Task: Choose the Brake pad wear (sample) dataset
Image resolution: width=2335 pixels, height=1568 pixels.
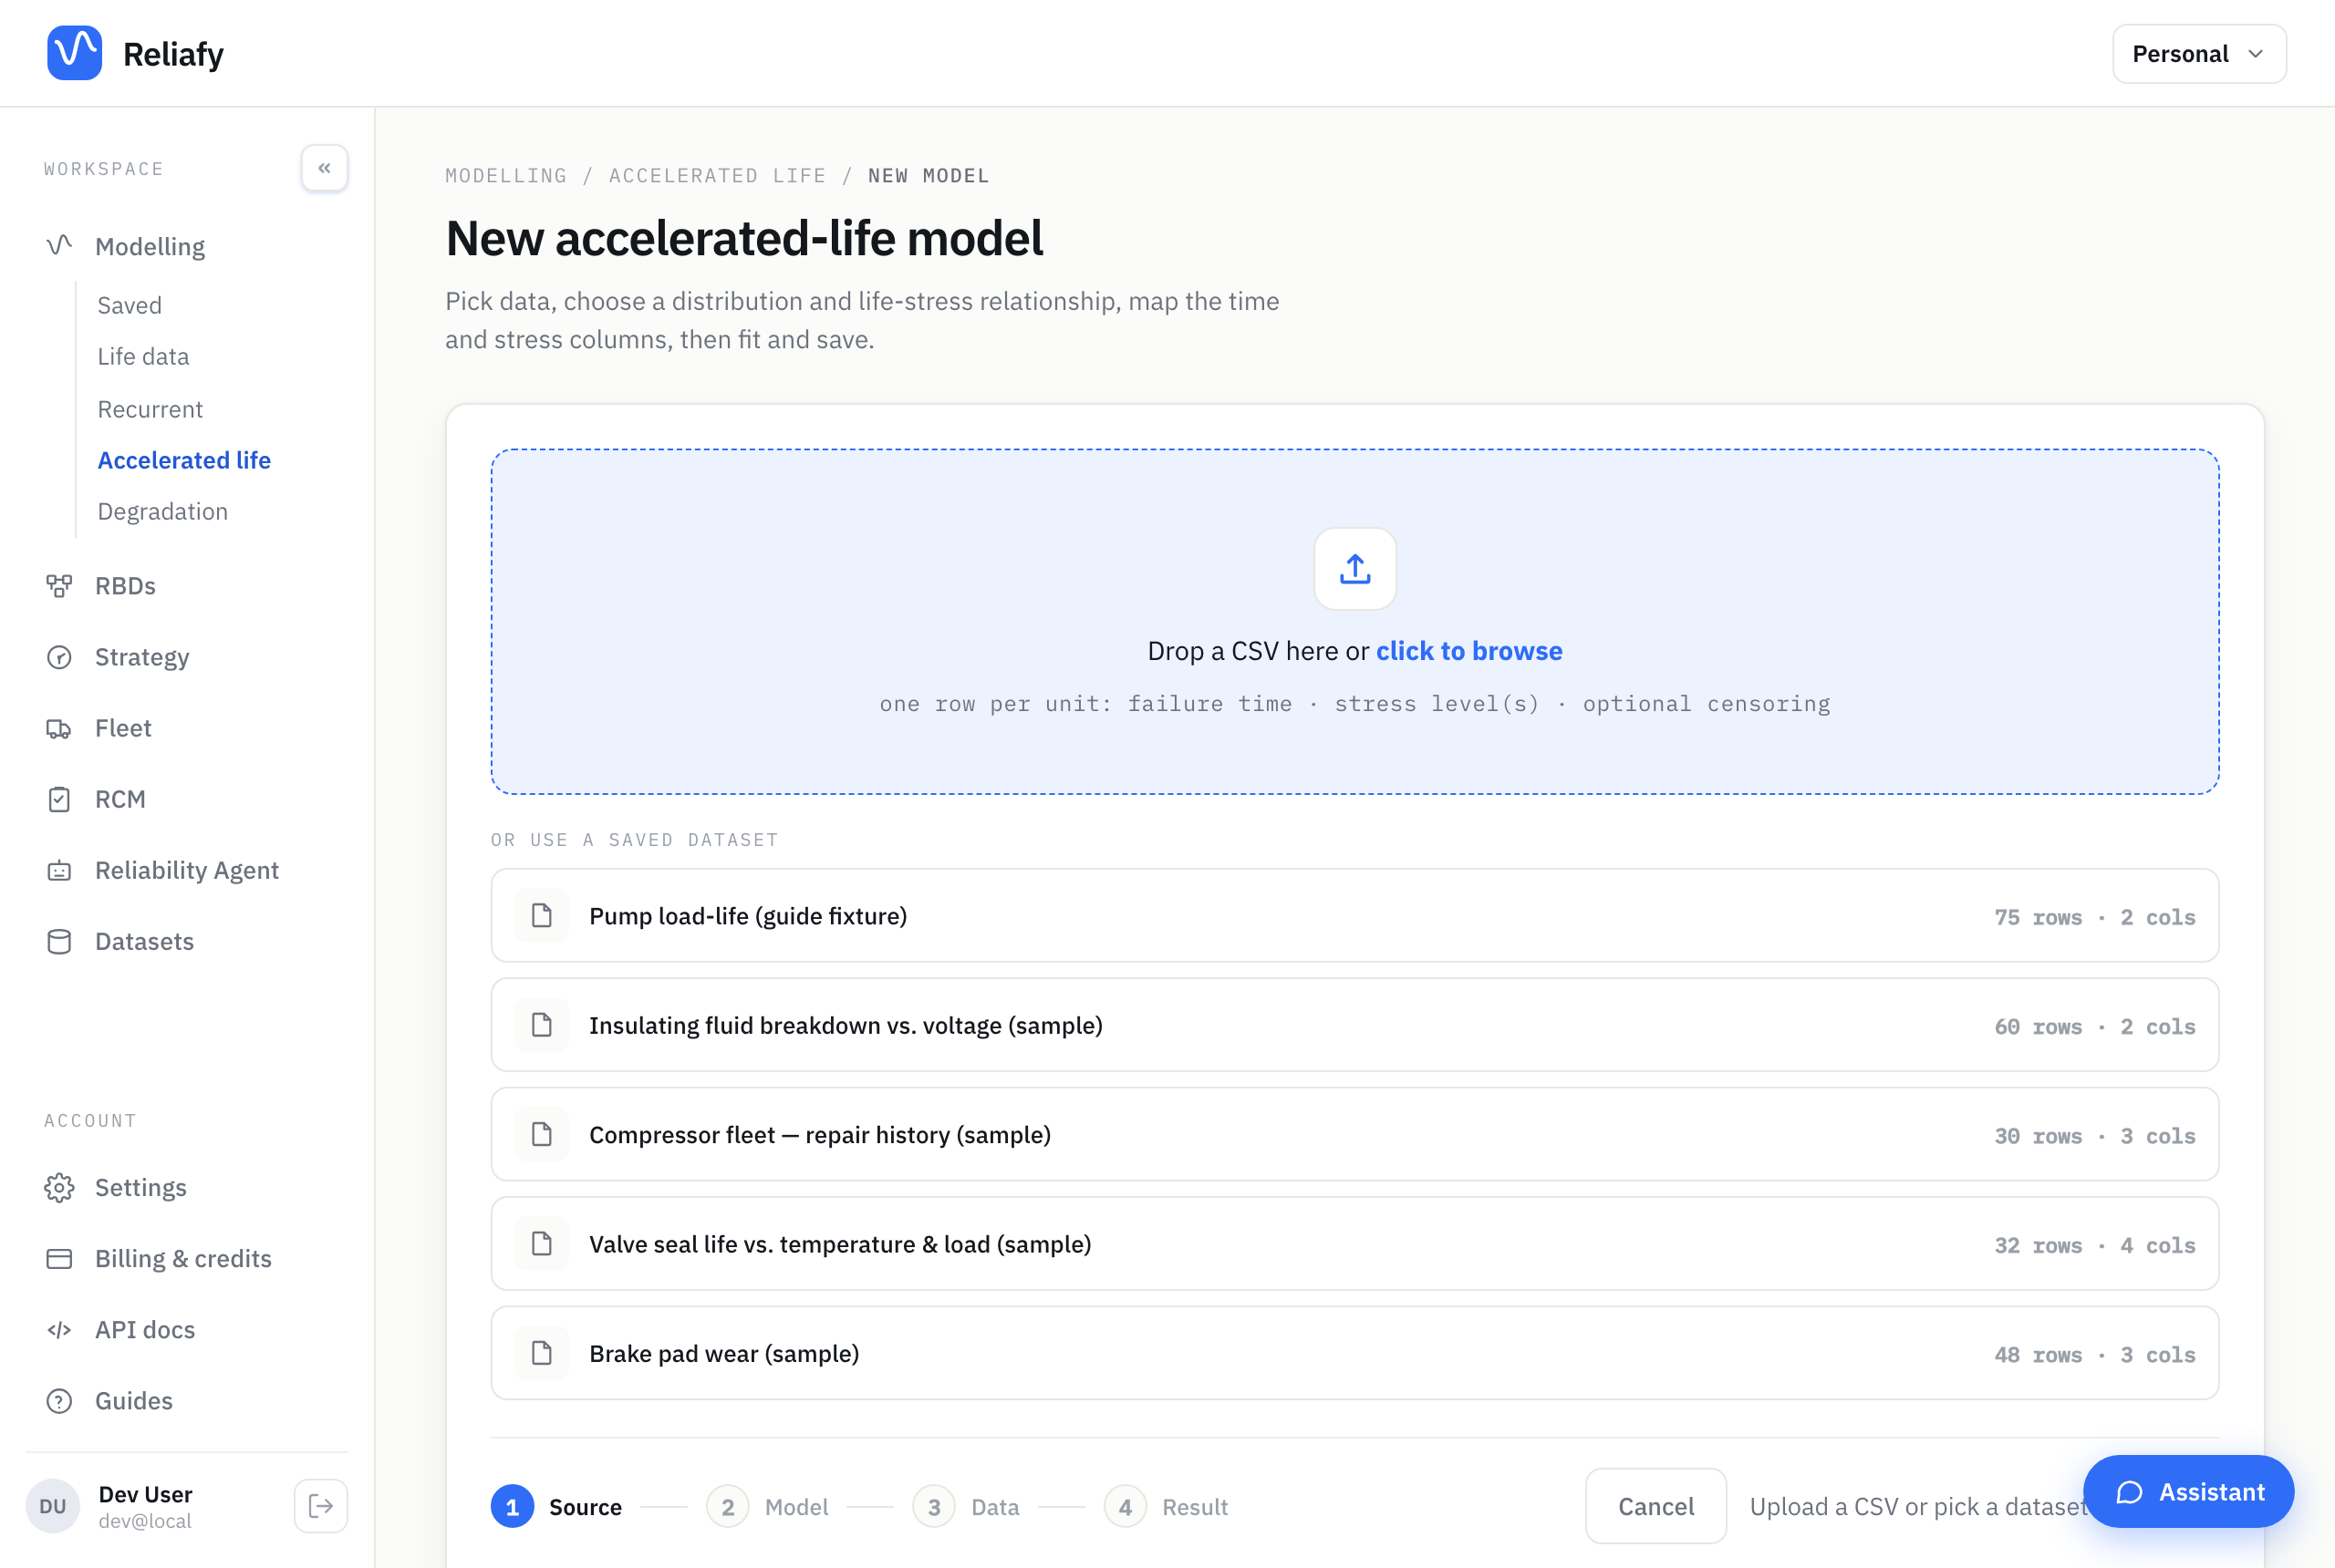Action: tap(1354, 1353)
